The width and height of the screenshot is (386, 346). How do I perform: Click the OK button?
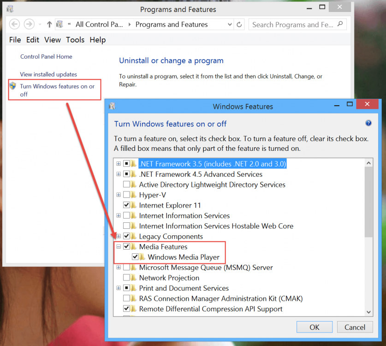[314, 327]
